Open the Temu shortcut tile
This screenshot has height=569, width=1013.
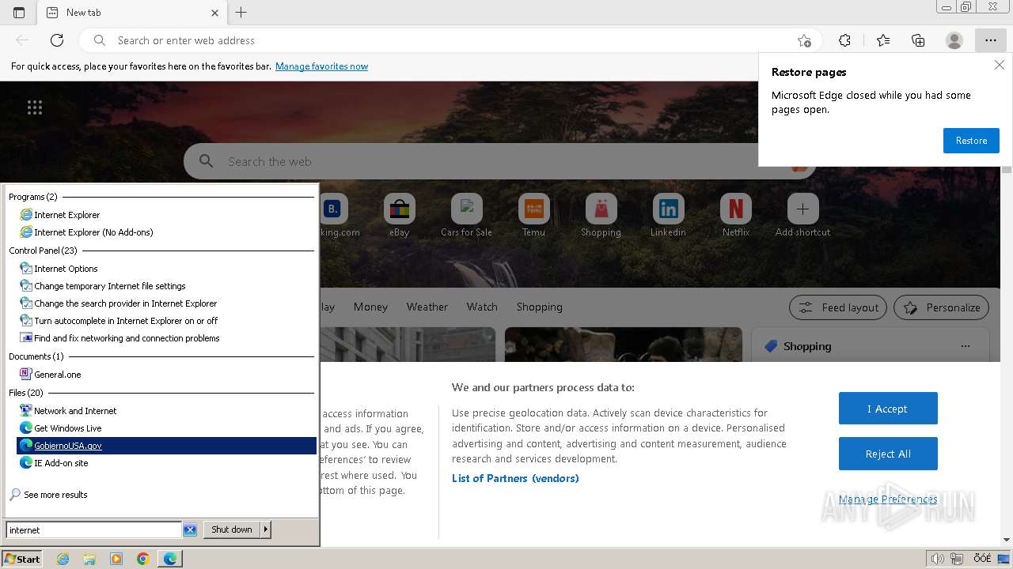[x=534, y=215]
